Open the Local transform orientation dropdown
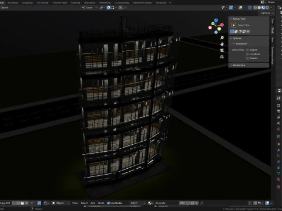Screen dimensions: 282x211 89,8
